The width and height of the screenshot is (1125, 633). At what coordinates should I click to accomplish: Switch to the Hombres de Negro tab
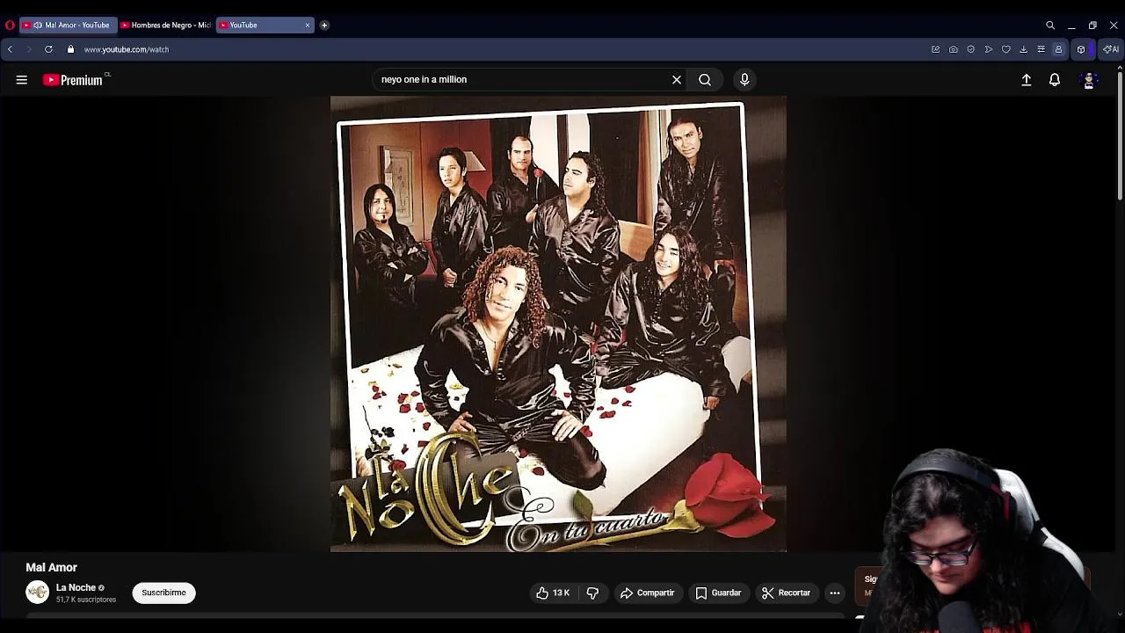[166, 25]
